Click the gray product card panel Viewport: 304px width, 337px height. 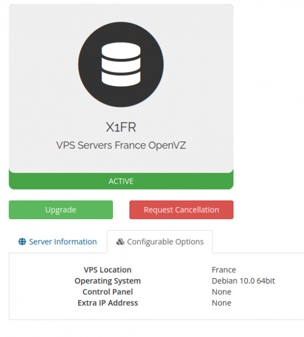tap(121, 88)
